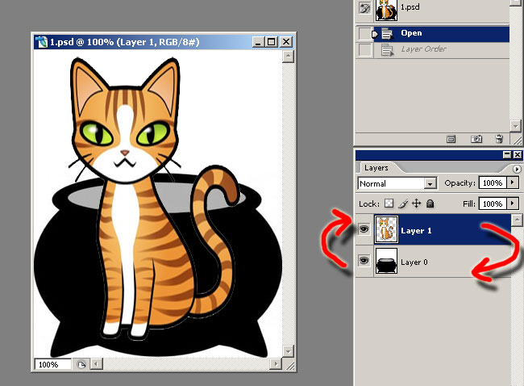Screen dimensions: 524x386
Task: Click the 1.psd document title bar icon
Action: click(x=41, y=42)
